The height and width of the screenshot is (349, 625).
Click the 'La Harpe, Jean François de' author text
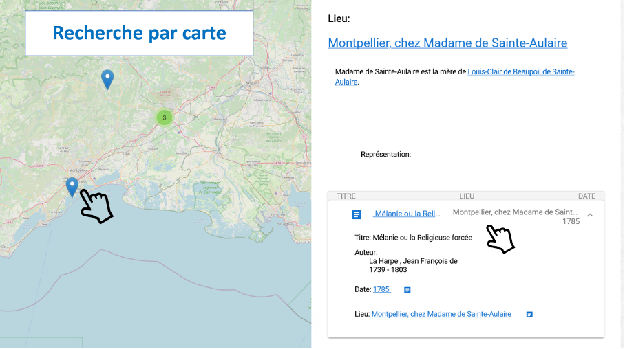(413, 261)
